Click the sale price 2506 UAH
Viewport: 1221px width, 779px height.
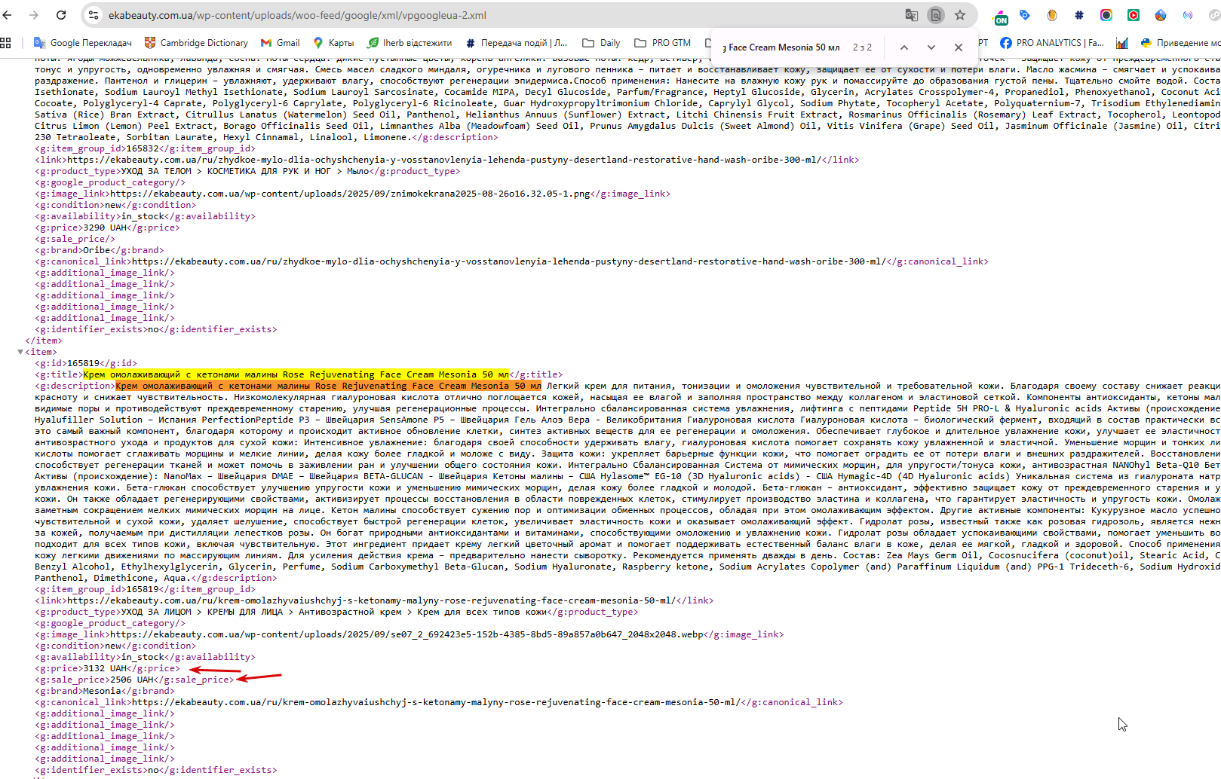pyautogui.click(x=132, y=680)
